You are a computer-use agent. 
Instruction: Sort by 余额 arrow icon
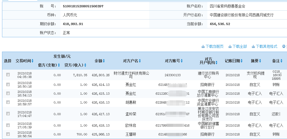coord(104,61)
